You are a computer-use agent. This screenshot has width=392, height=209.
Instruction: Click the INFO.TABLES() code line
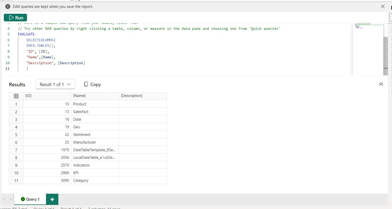click(x=41, y=46)
